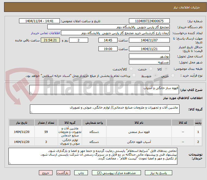Click the پاسخ به نیاز button
The height and width of the screenshot is (180, 207).
pos(158,173)
